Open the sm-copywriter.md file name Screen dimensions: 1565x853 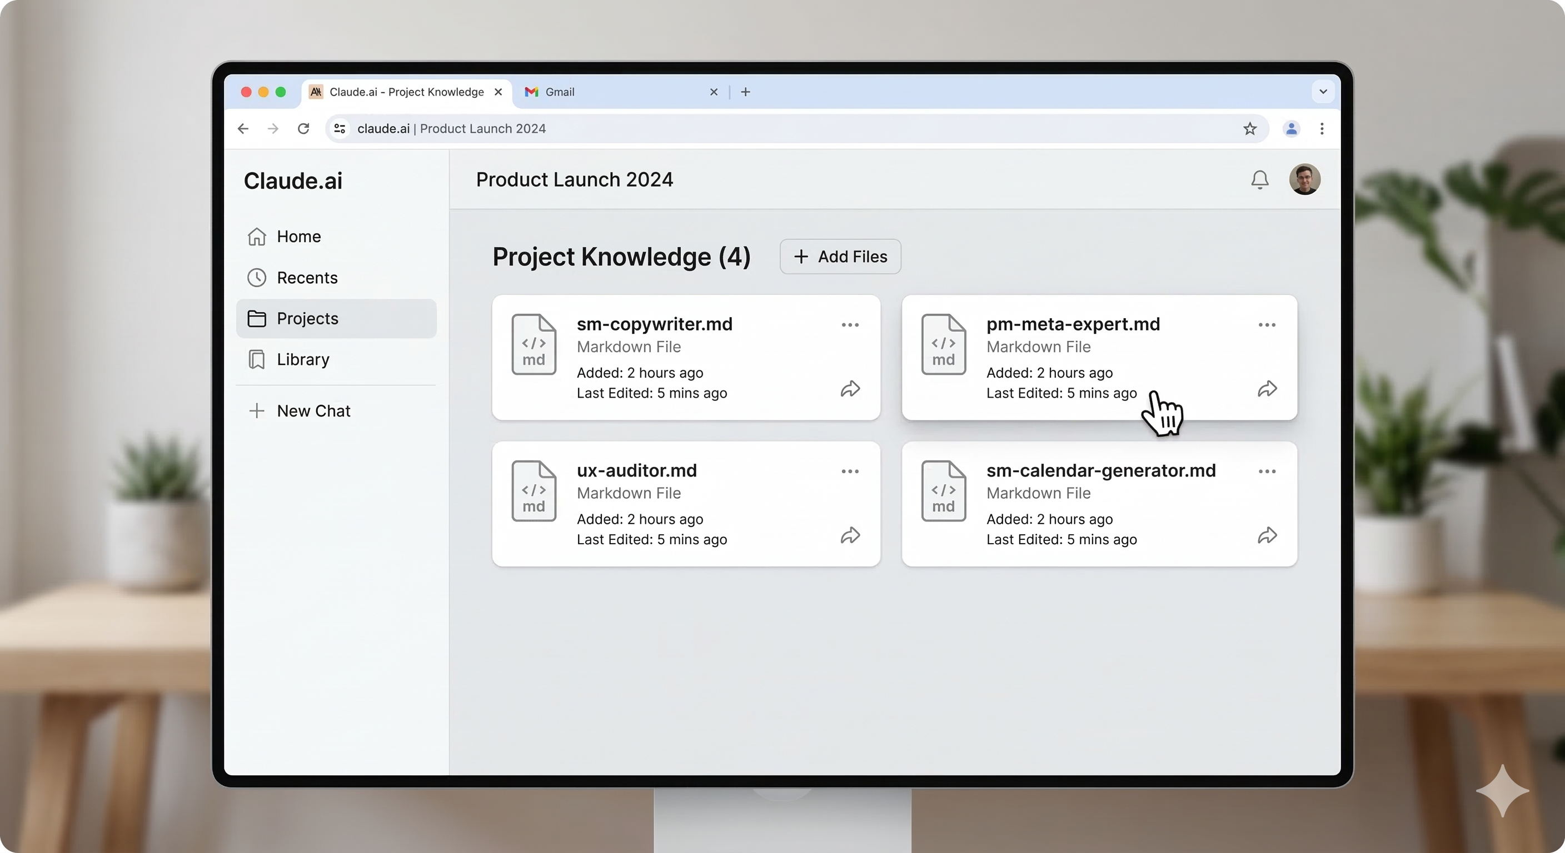pyautogui.click(x=654, y=324)
